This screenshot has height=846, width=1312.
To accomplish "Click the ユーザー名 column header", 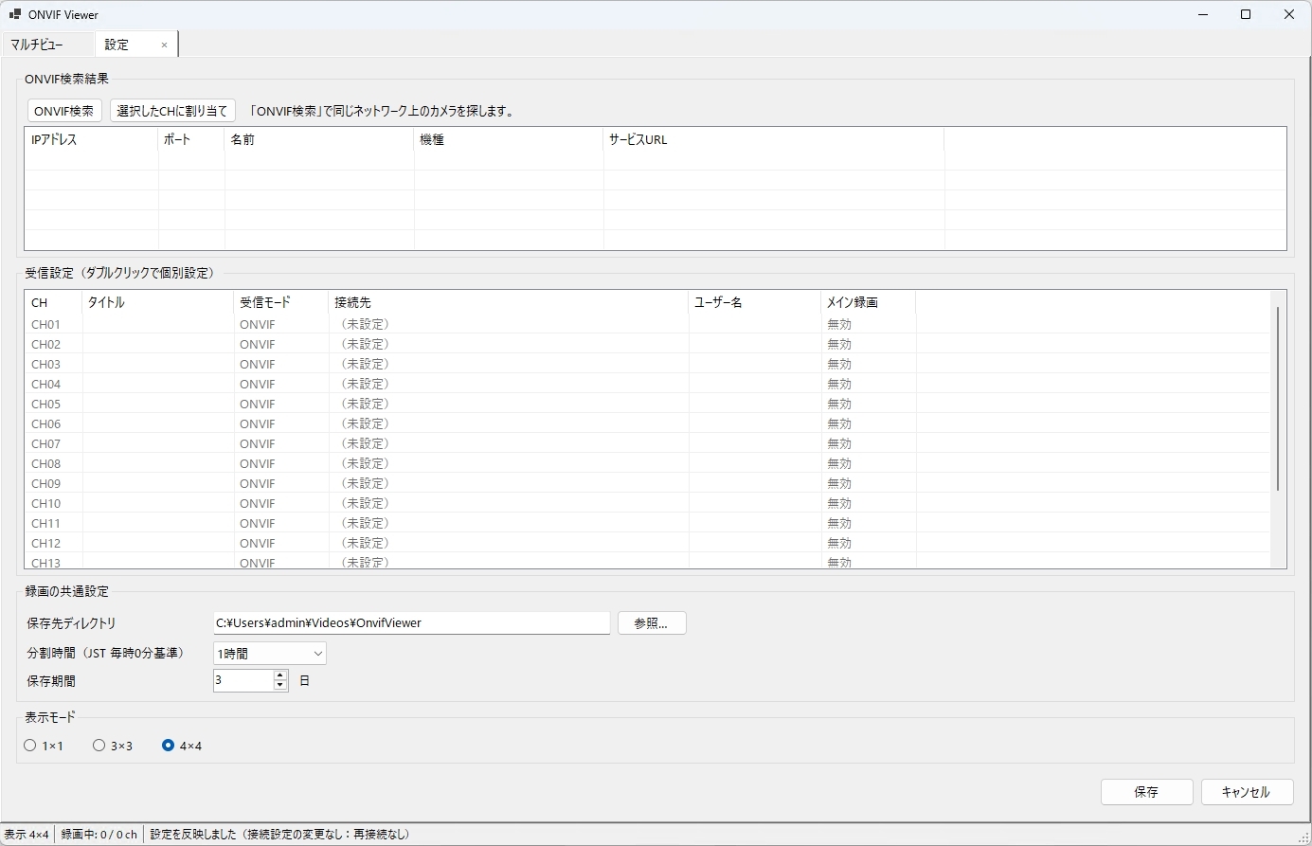I will 755,302.
